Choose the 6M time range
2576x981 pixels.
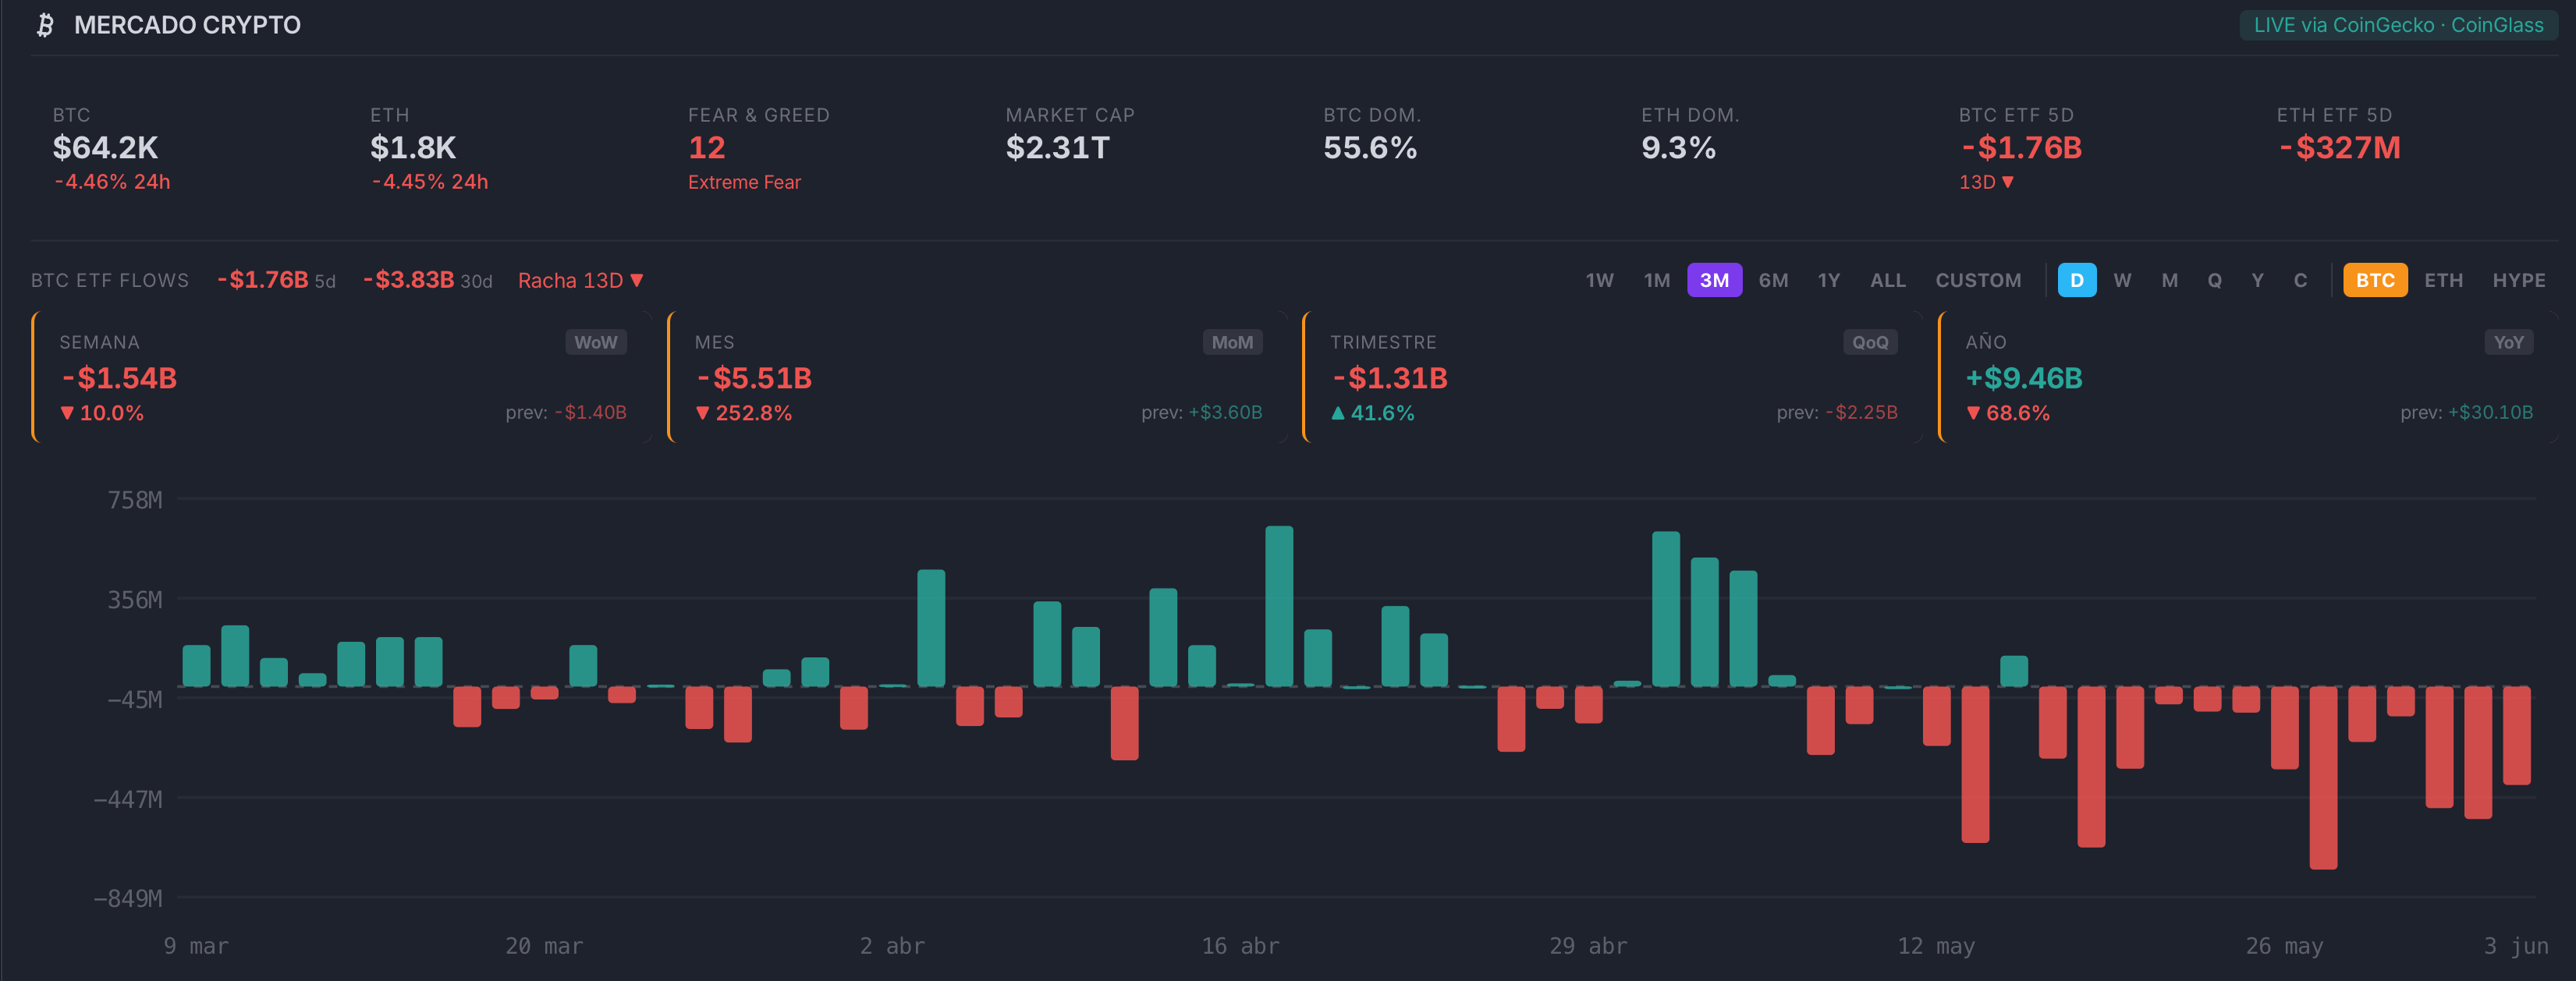coord(1773,280)
